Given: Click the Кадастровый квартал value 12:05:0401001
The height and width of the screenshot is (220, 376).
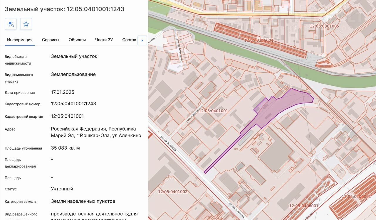Looking at the screenshot, I should pyautogui.click(x=67, y=116).
